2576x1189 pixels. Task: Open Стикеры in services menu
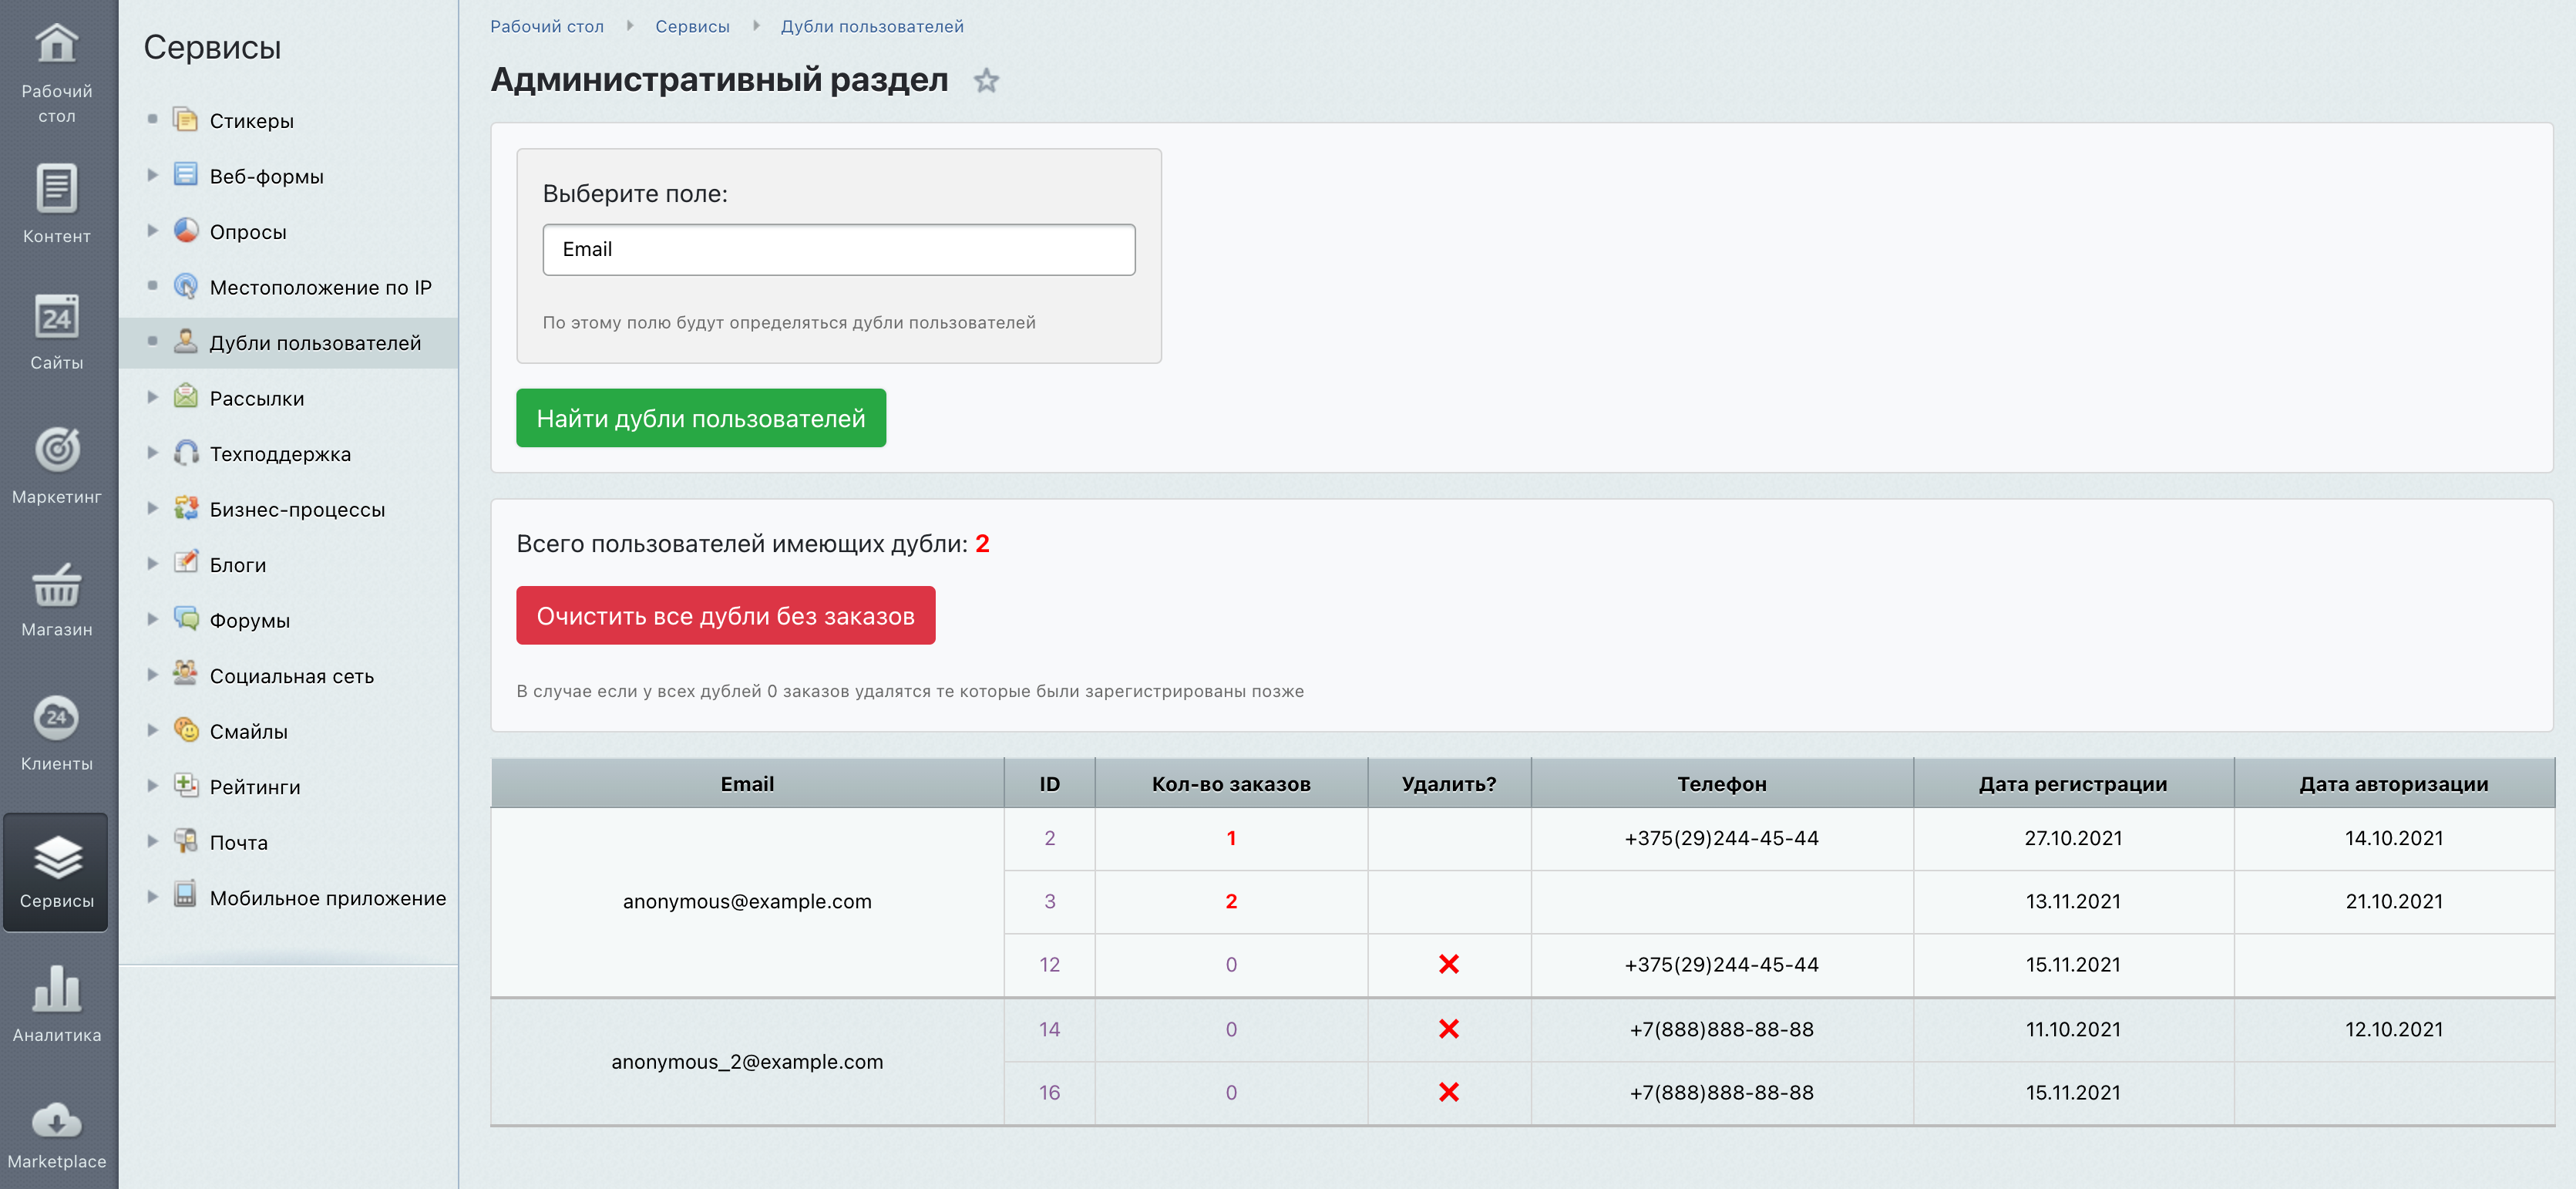251,121
